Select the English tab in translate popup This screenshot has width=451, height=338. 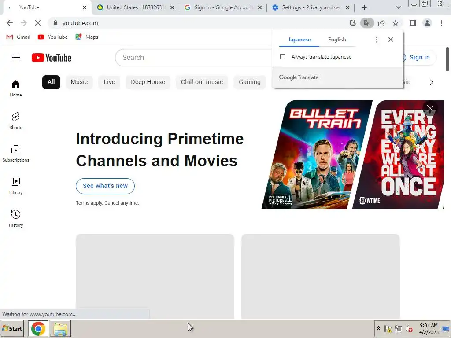[x=337, y=40]
